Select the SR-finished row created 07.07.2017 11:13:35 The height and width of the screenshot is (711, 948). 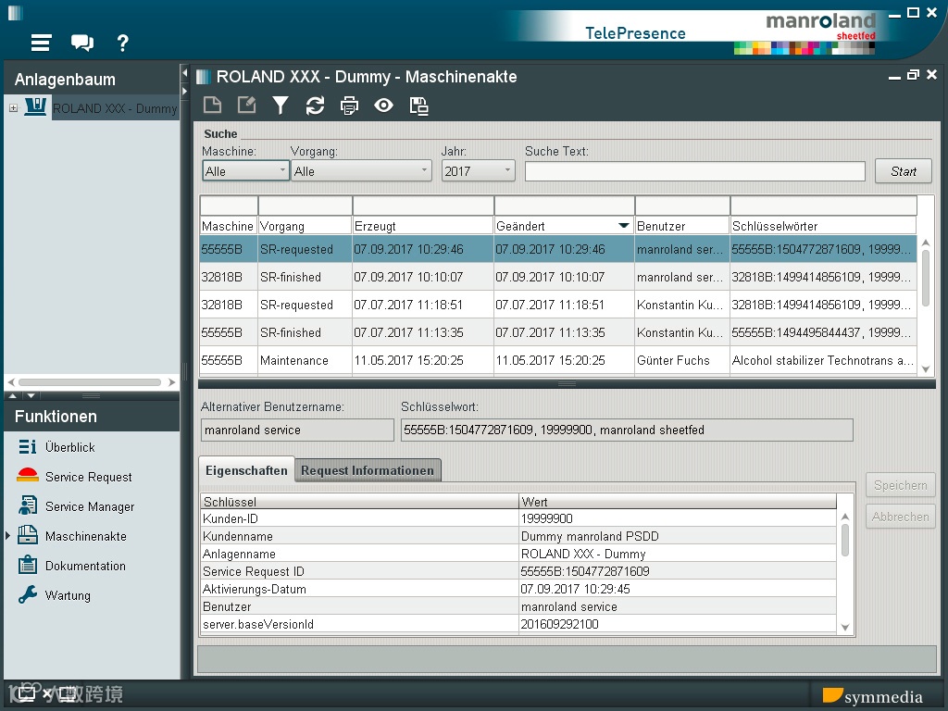[x=557, y=332]
